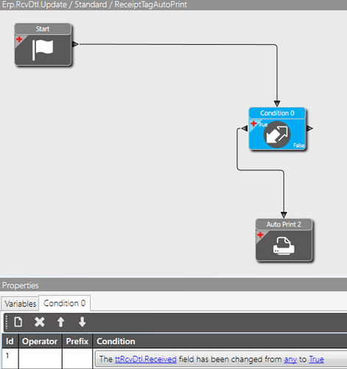Click the new condition row page icon
The height and width of the screenshot is (369, 347).
coord(18,322)
